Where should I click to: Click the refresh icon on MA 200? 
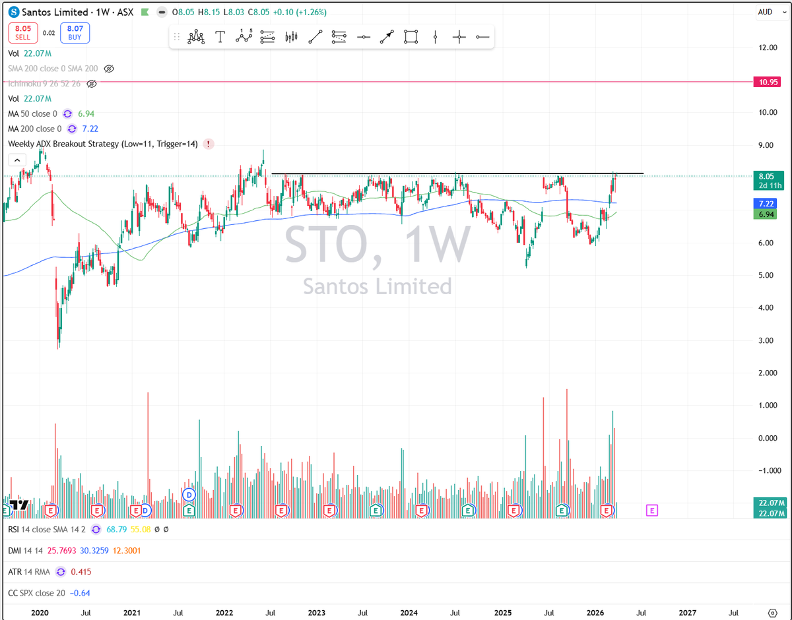71,129
